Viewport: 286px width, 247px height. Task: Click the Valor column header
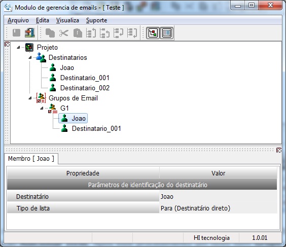(x=218, y=173)
